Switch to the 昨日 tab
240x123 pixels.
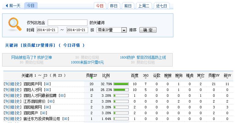pyautogui.click(x=113, y=6)
